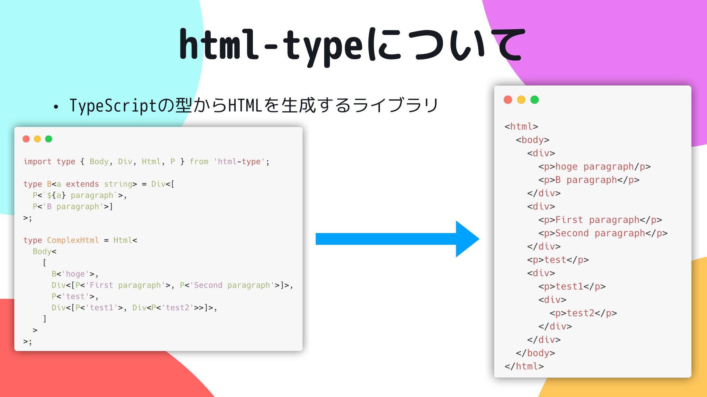This screenshot has width=707, height=397.
Task: Click the <p>test2</p> output line
Action: coord(583,313)
